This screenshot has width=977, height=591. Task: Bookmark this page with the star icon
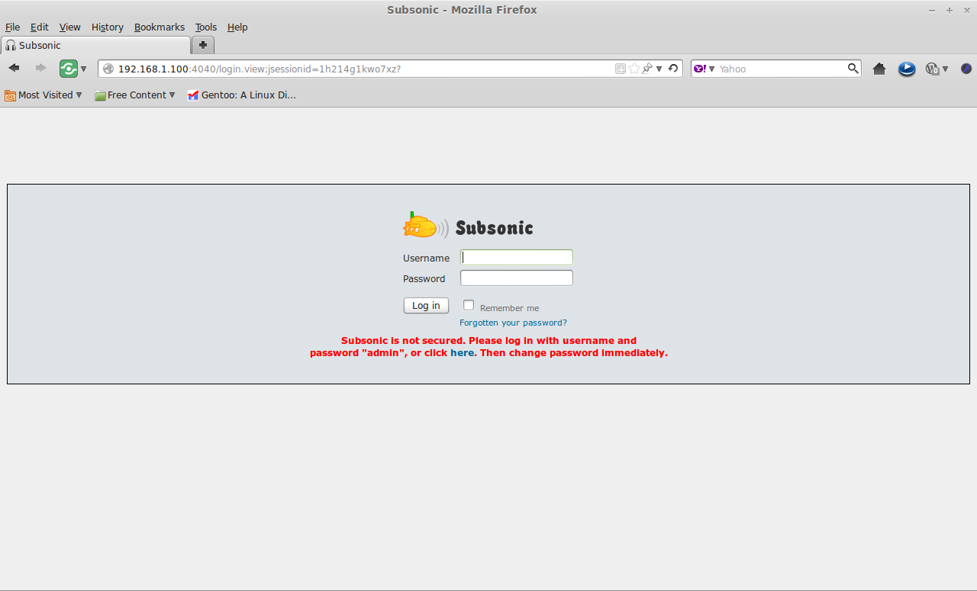point(634,69)
